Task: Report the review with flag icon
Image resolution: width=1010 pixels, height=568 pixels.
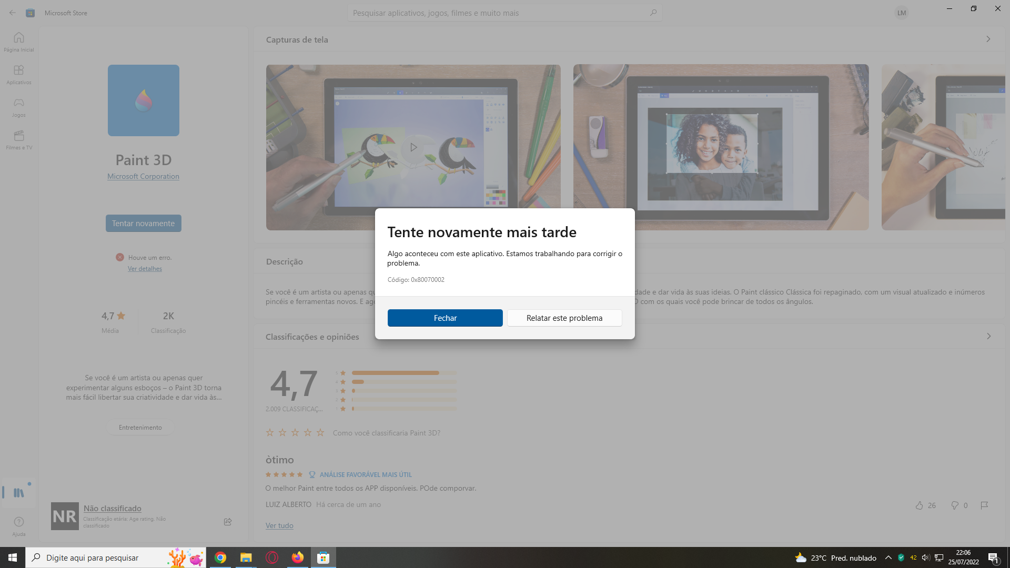Action: 984,505
